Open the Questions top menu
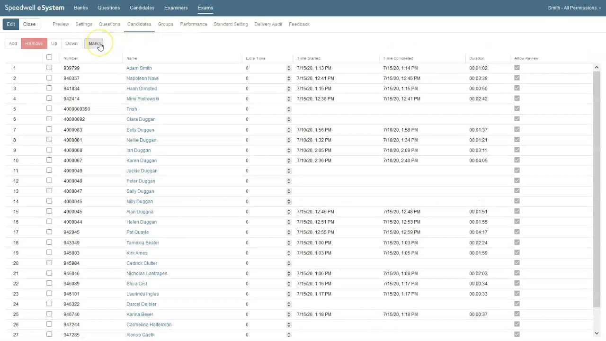606x341 pixels. (108, 8)
